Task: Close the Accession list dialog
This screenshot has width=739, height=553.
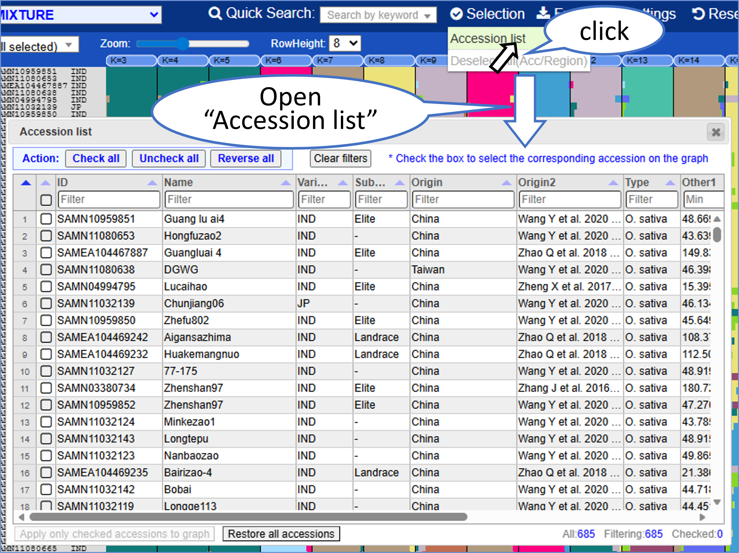Action: [716, 132]
